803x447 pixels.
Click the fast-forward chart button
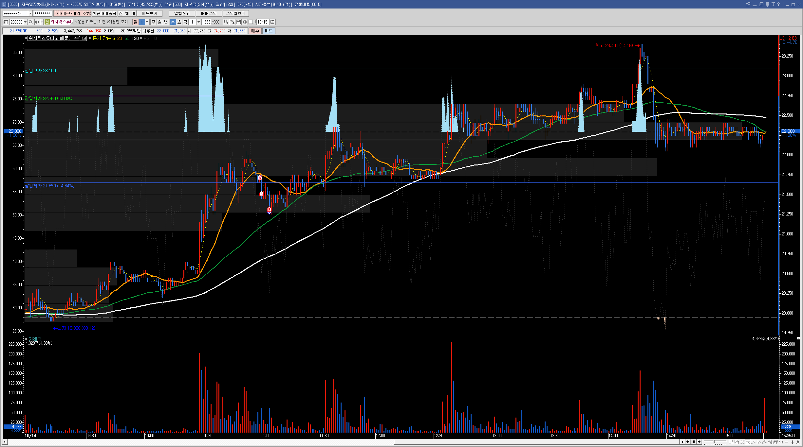(x=699, y=442)
